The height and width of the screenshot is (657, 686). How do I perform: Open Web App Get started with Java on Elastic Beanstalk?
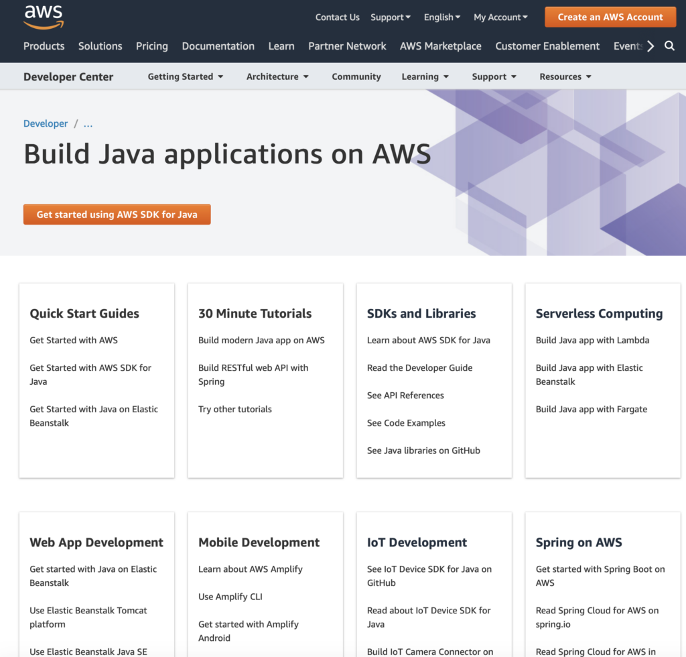[92, 576]
